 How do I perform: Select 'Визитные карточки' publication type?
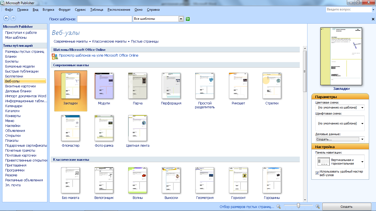(20, 86)
